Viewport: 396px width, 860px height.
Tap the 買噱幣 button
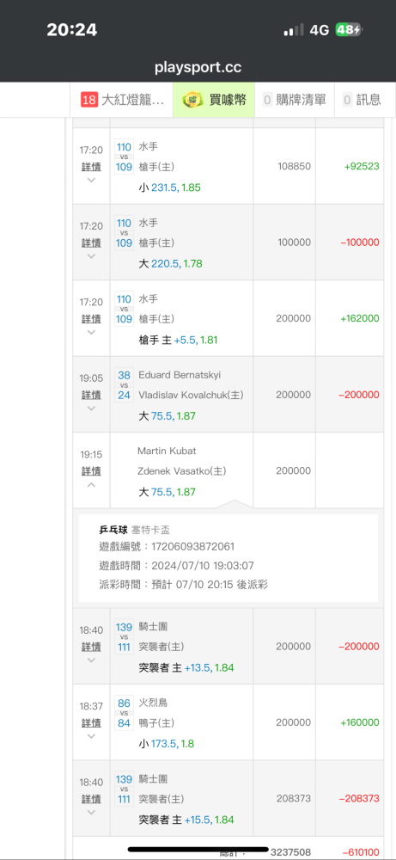click(x=214, y=100)
